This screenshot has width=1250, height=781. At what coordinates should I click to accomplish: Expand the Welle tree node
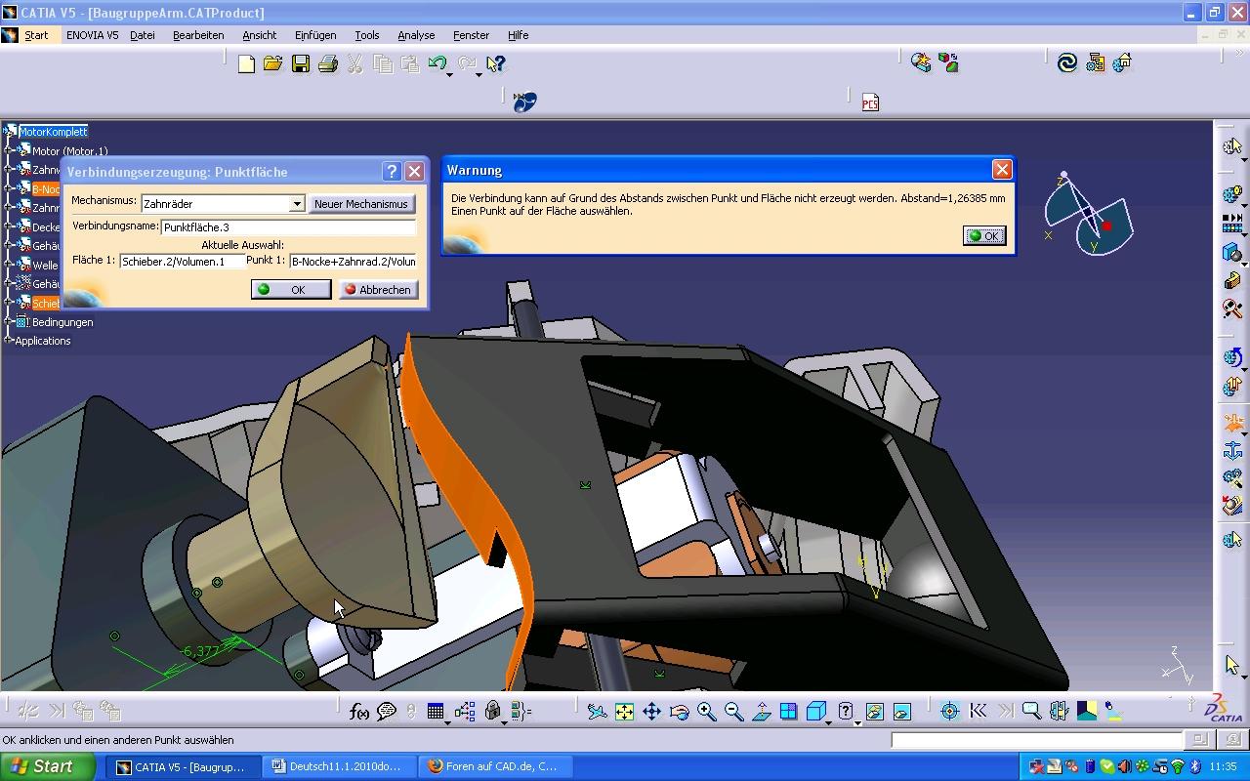10,265
